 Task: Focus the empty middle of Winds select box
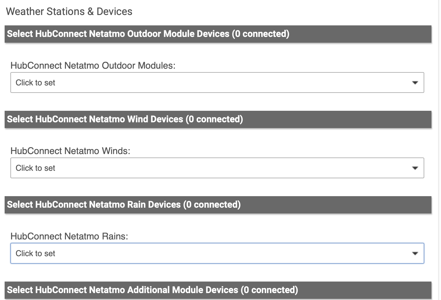pyautogui.click(x=217, y=168)
